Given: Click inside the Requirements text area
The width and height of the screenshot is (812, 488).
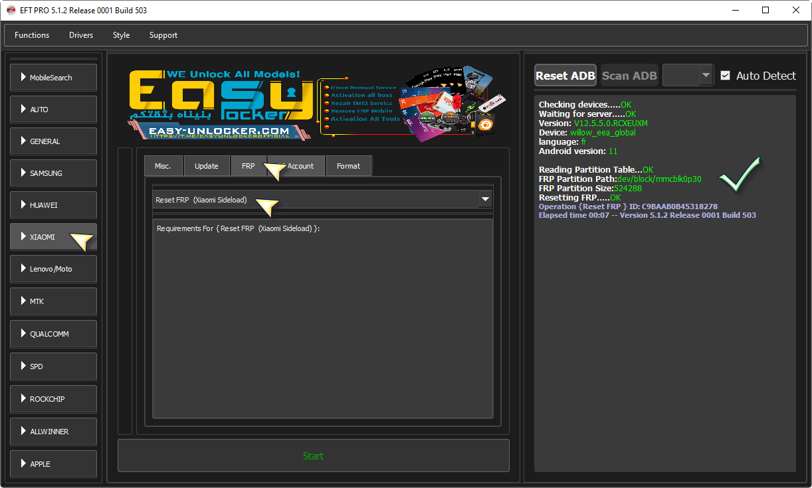Looking at the screenshot, I should pyautogui.click(x=323, y=319).
